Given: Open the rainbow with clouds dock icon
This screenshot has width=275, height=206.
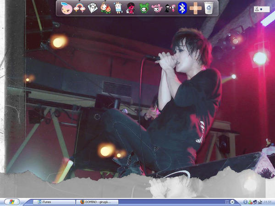Looking at the screenshot, I should (80, 8).
